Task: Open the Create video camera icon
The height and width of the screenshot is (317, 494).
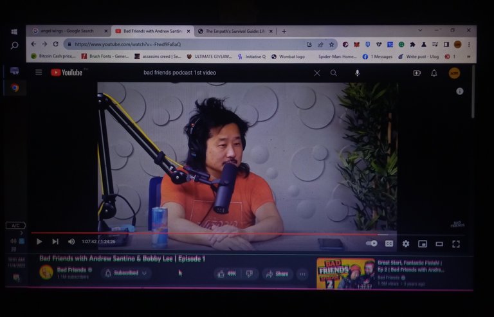Action: pos(417,73)
